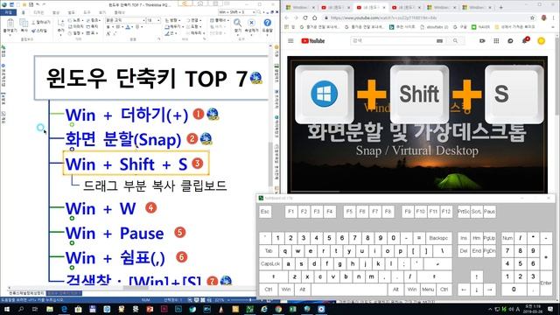Screen dimensions: 560x315
Task: Click the Chrome address bar URL
Action: pyautogui.click(x=383, y=17)
